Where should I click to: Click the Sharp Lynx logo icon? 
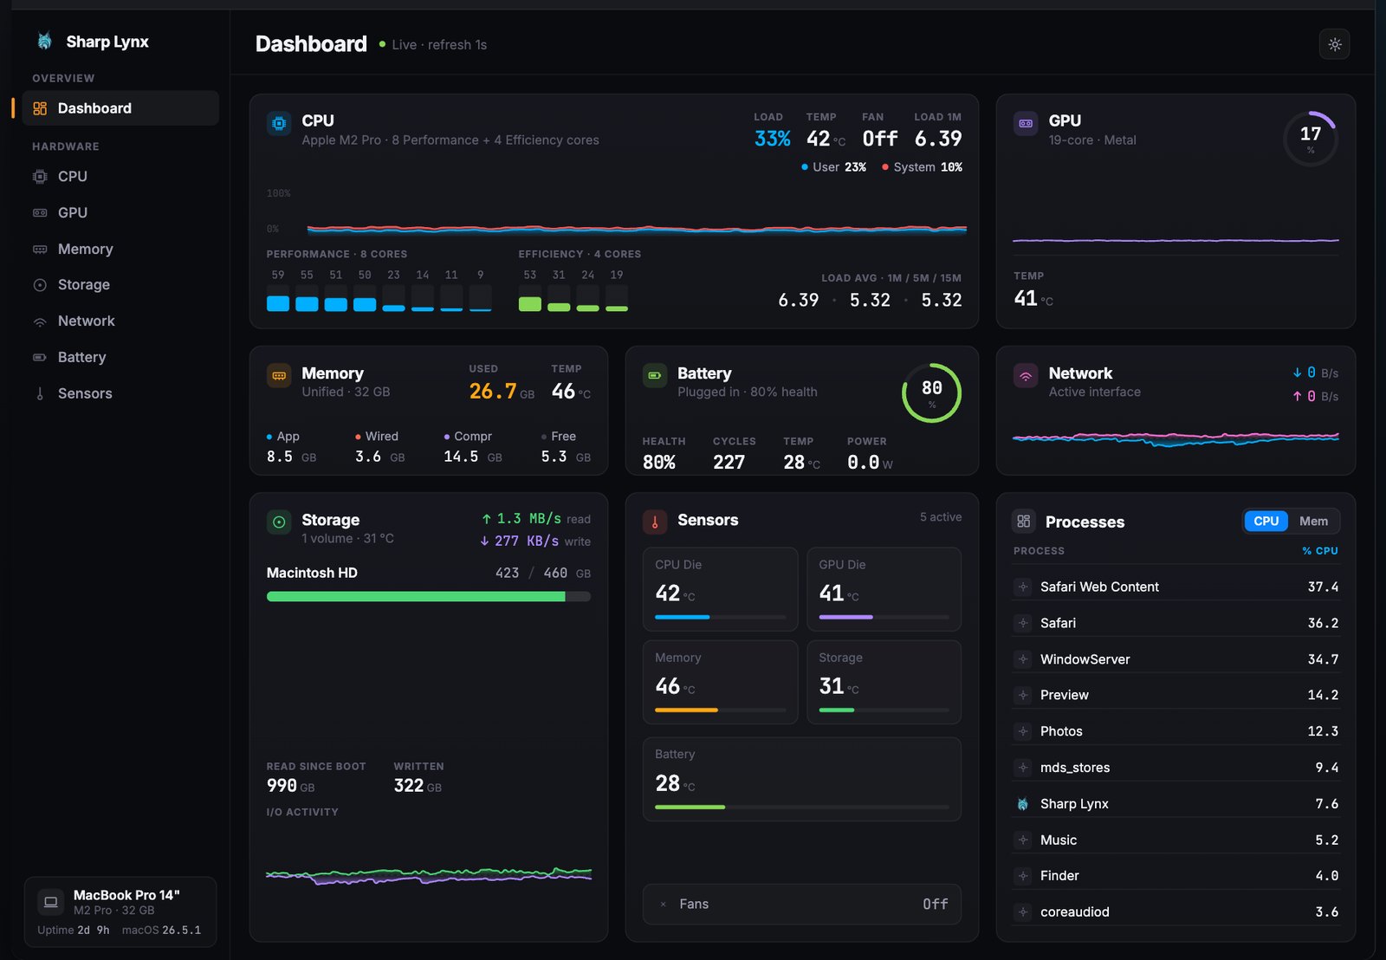coord(44,42)
